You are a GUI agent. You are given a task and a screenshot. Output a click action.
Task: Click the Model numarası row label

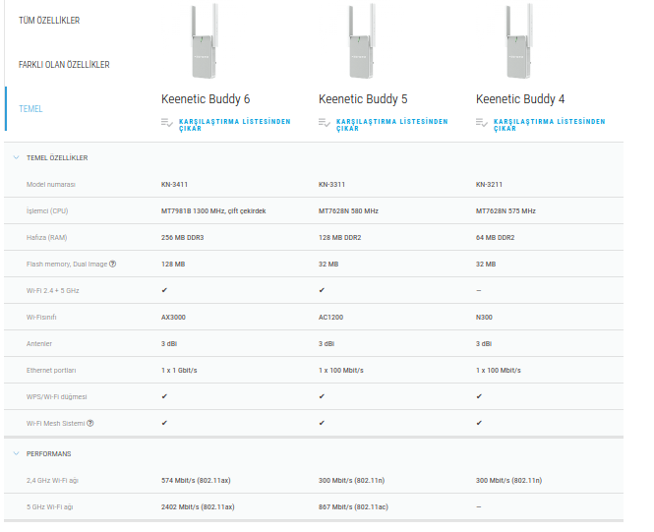(51, 184)
